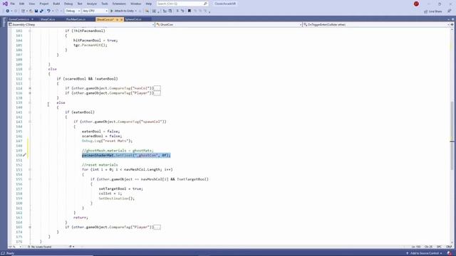Click the Open File toolbar icon
The width and height of the screenshot is (456, 256).
[x=31, y=11]
